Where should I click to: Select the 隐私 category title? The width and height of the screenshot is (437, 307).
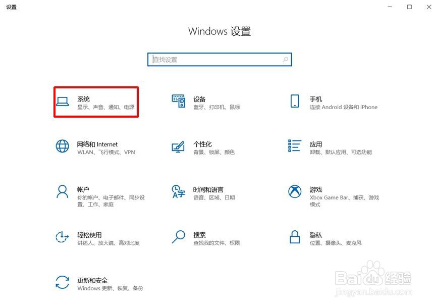(x=315, y=235)
